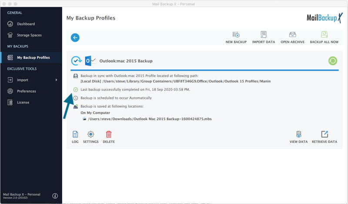Click the drive icon beside mbs path
The image size is (348, 204).
point(84,119)
